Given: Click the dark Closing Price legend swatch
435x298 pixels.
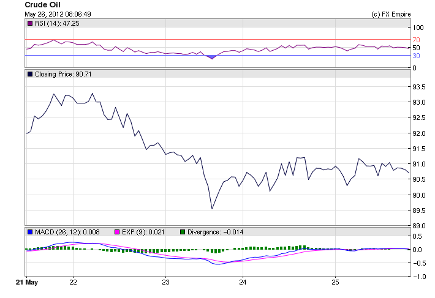Looking at the screenshot, I should [30, 74].
